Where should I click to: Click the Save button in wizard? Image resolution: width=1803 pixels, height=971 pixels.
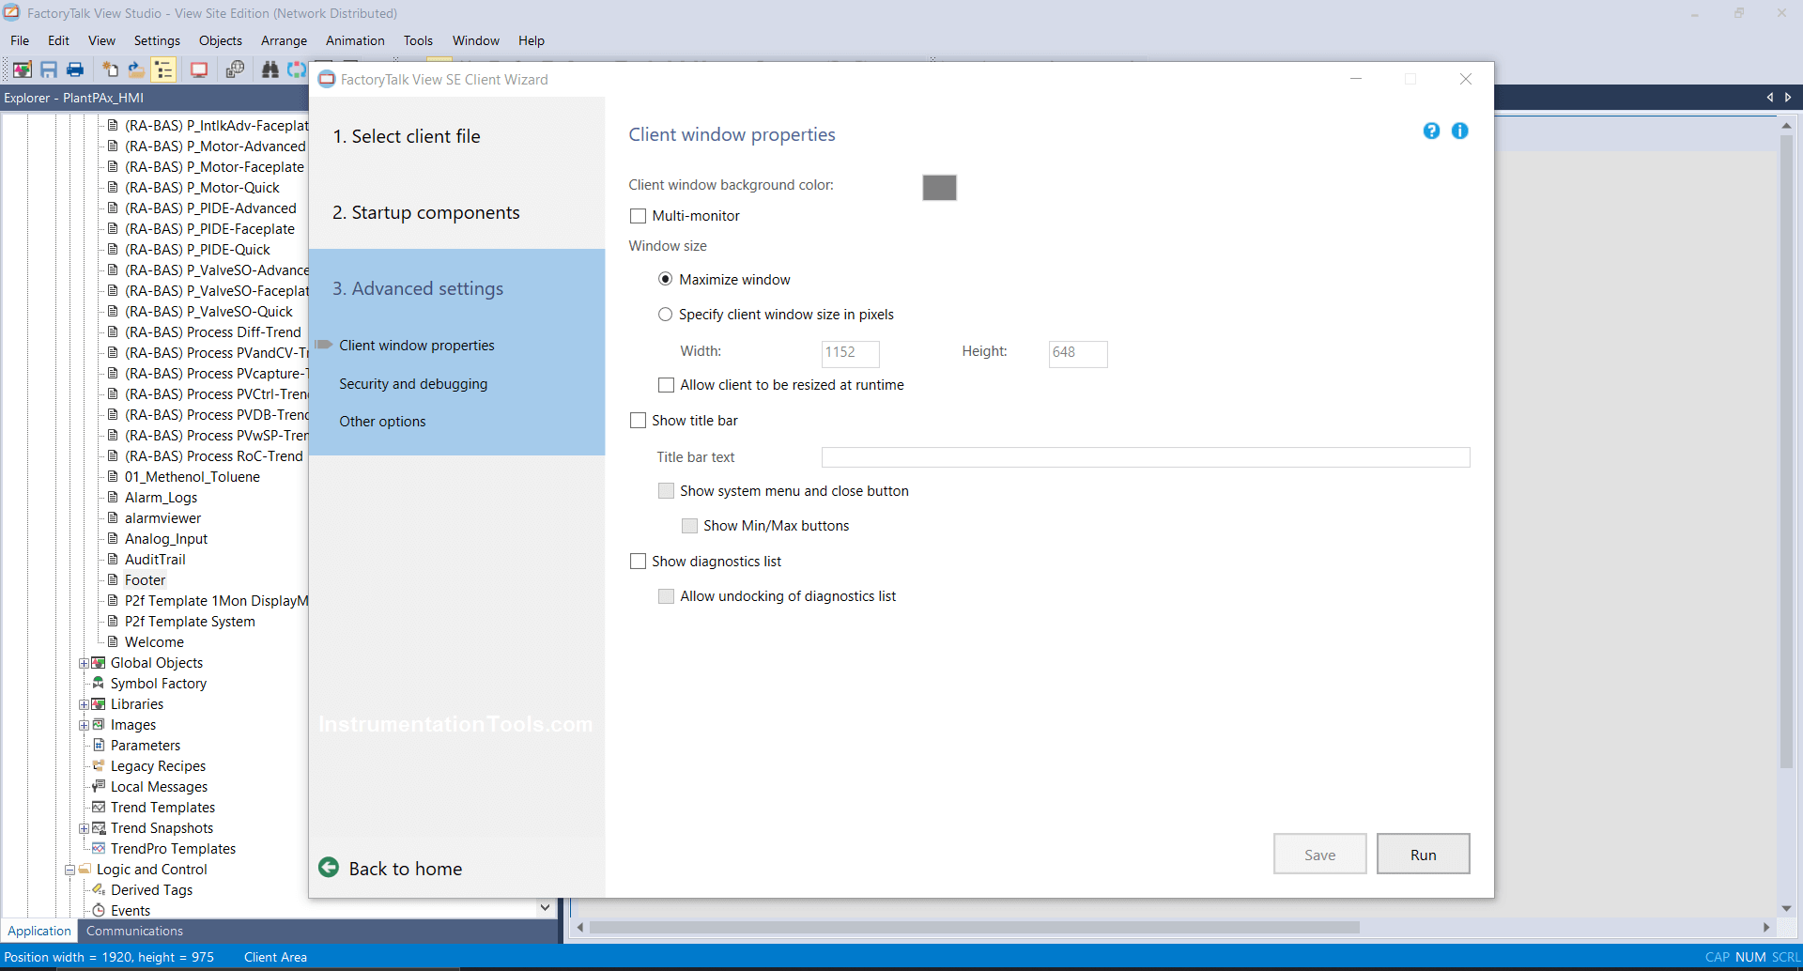coord(1319,855)
